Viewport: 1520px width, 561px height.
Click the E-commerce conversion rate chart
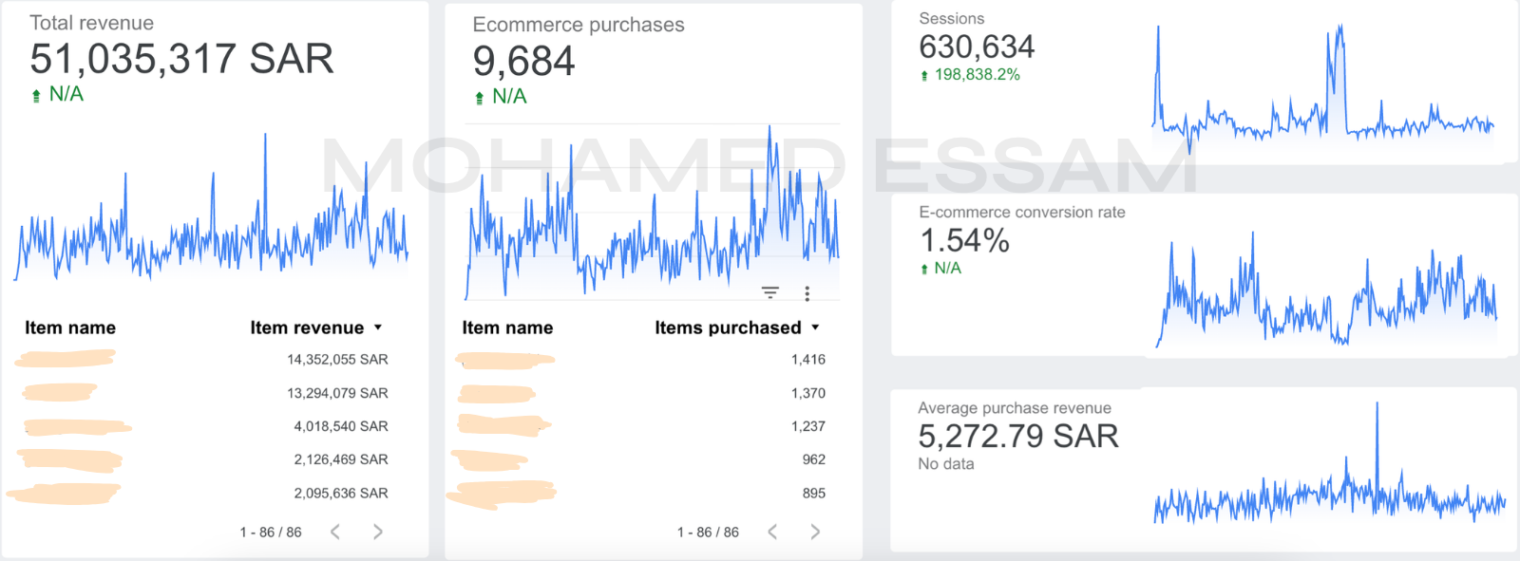point(1327,290)
